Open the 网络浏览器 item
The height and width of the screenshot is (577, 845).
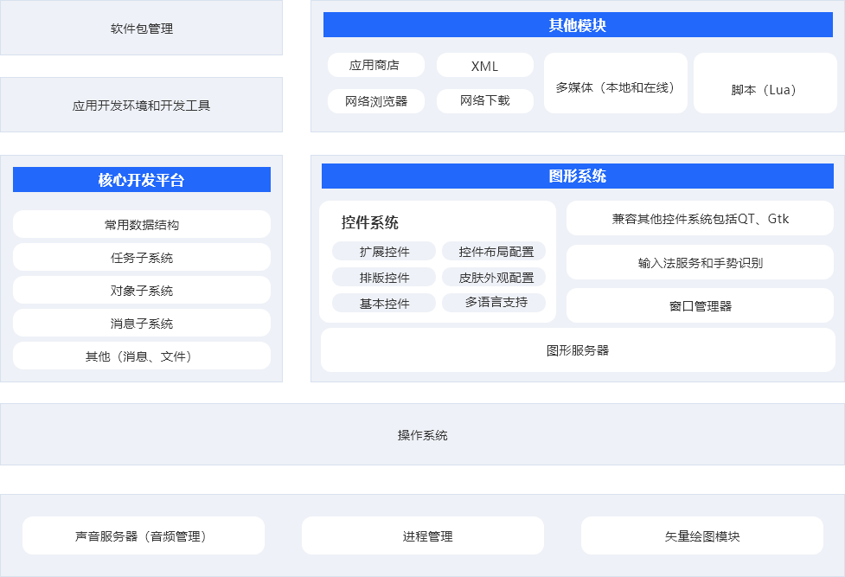point(375,101)
